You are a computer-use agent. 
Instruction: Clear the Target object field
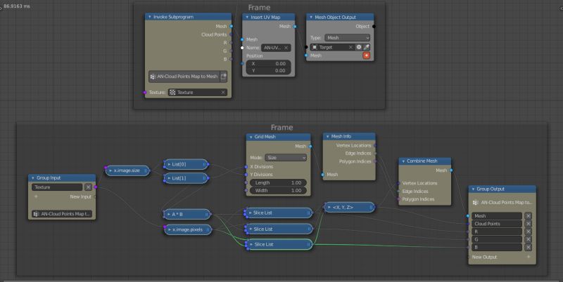350,47
